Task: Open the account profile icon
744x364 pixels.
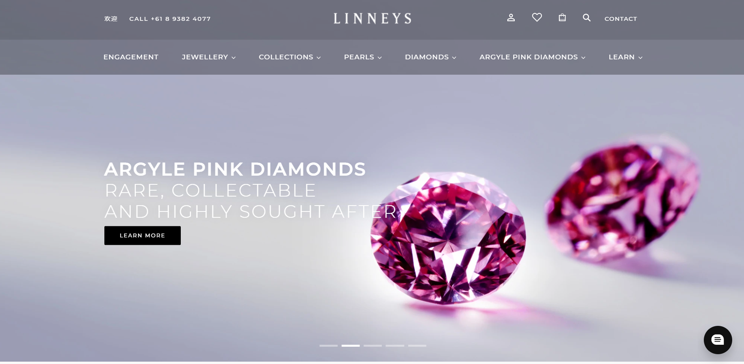Action: point(511,18)
